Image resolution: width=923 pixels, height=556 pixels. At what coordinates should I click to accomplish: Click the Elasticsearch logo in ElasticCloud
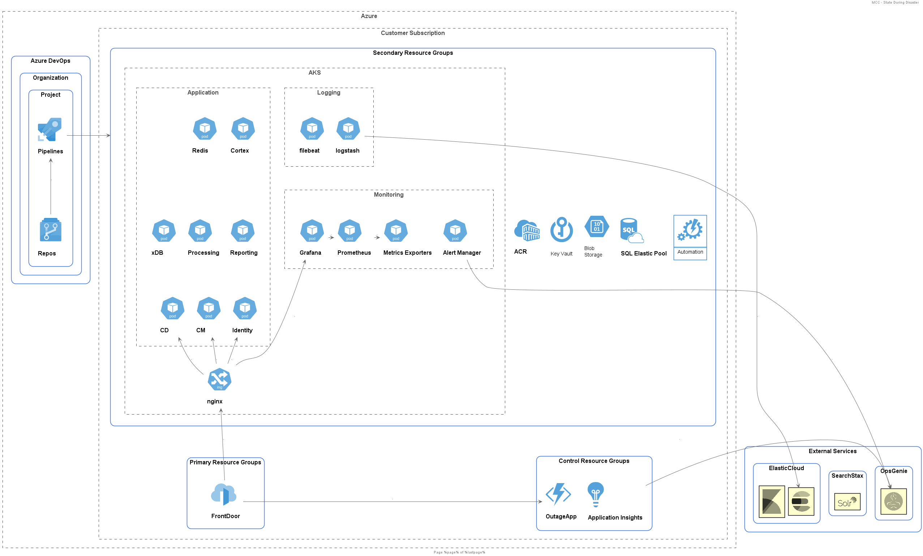click(x=801, y=502)
